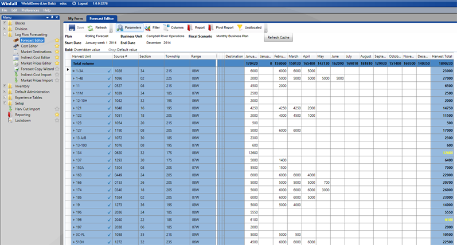Screen dimensions: 457x245
Task: Expand the Blocks tree node
Action: [5, 23]
